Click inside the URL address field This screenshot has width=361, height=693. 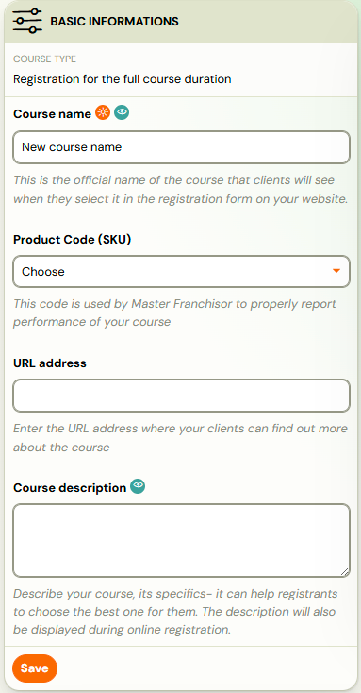181,396
